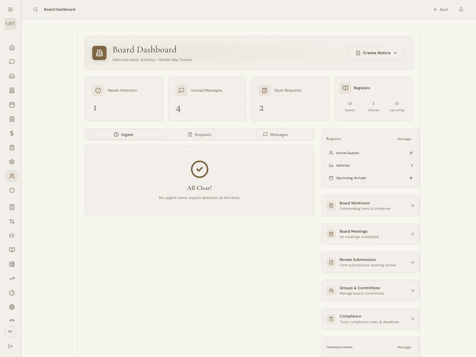Click the Back button

[441, 10]
